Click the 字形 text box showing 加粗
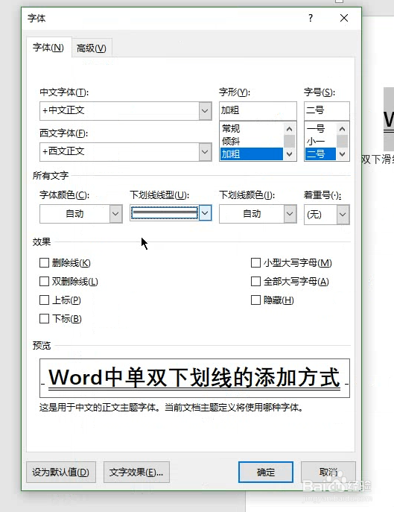Screen dimensions: 394x512 click(x=258, y=111)
